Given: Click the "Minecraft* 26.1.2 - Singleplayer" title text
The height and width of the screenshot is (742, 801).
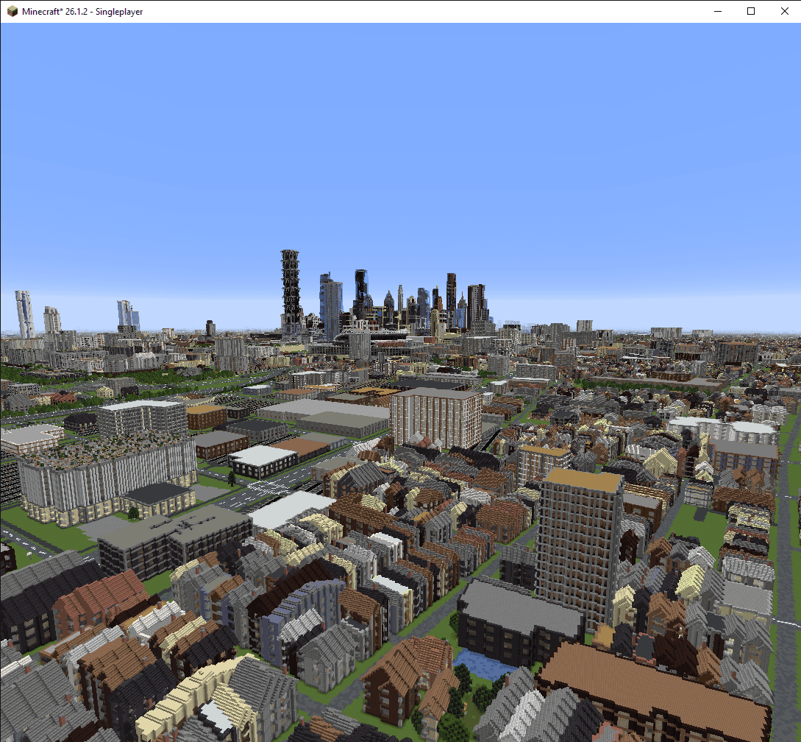Looking at the screenshot, I should (x=82, y=12).
